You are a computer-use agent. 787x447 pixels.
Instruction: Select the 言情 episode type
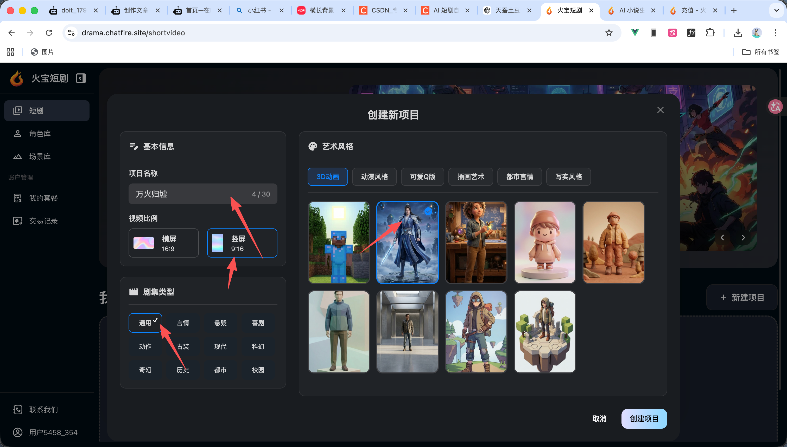tap(183, 323)
